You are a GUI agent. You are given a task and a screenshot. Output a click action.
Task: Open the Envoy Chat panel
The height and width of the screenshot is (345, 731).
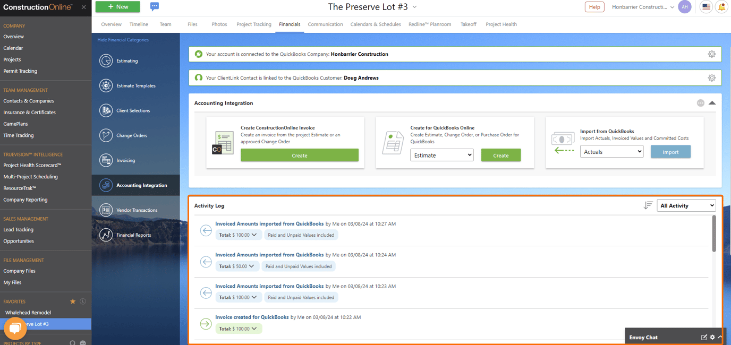click(x=643, y=337)
